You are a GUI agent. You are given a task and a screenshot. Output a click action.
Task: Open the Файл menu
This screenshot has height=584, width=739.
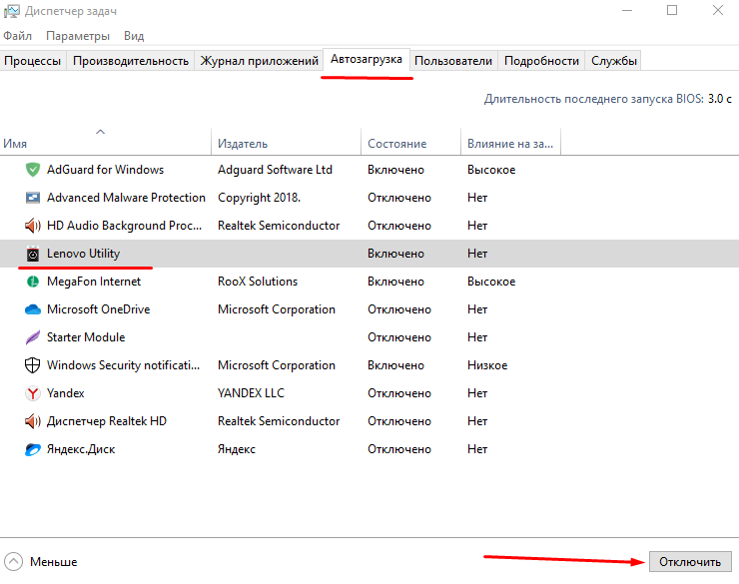[17, 36]
